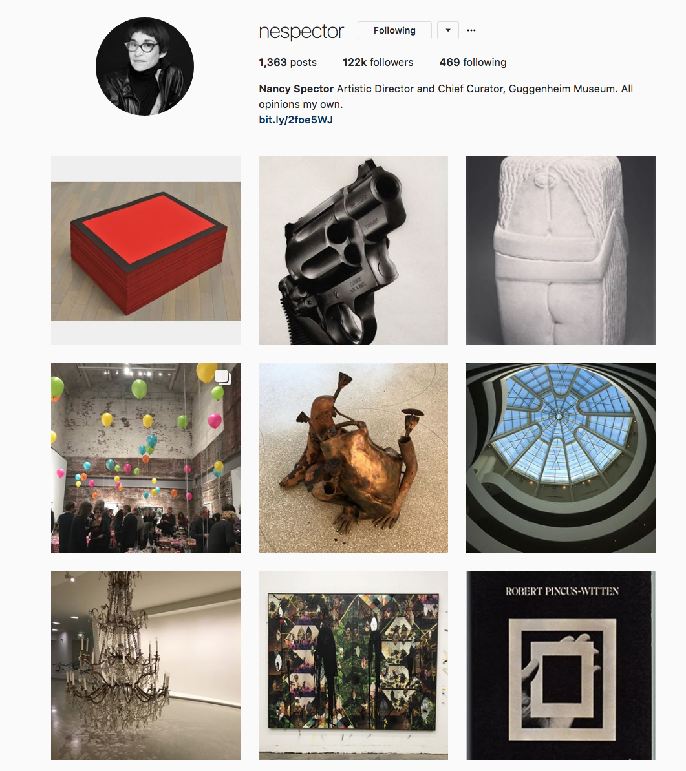The image size is (686, 771).
Task: Open the balloons gallery party post
Action: (x=145, y=458)
